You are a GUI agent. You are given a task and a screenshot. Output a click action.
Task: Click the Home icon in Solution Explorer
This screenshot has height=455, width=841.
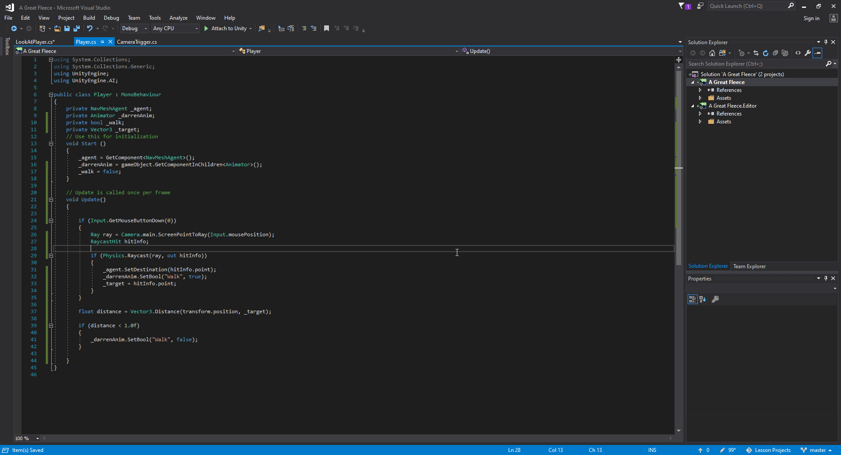712,53
